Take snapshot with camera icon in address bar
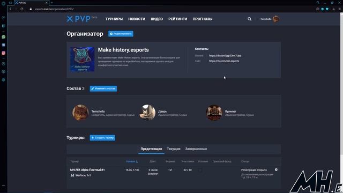This screenshot has height=193, width=343. click(318, 9)
